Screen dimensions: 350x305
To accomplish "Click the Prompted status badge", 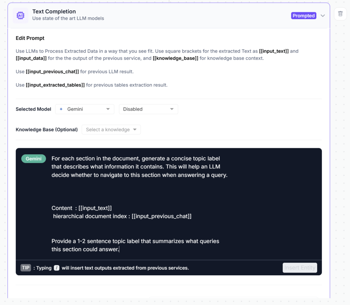I will pos(304,16).
